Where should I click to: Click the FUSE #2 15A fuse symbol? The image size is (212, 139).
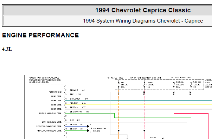[119, 85]
